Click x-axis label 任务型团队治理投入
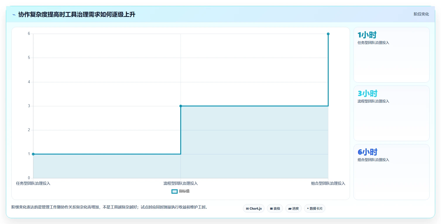The height and width of the screenshot is (224, 441). [33, 184]
